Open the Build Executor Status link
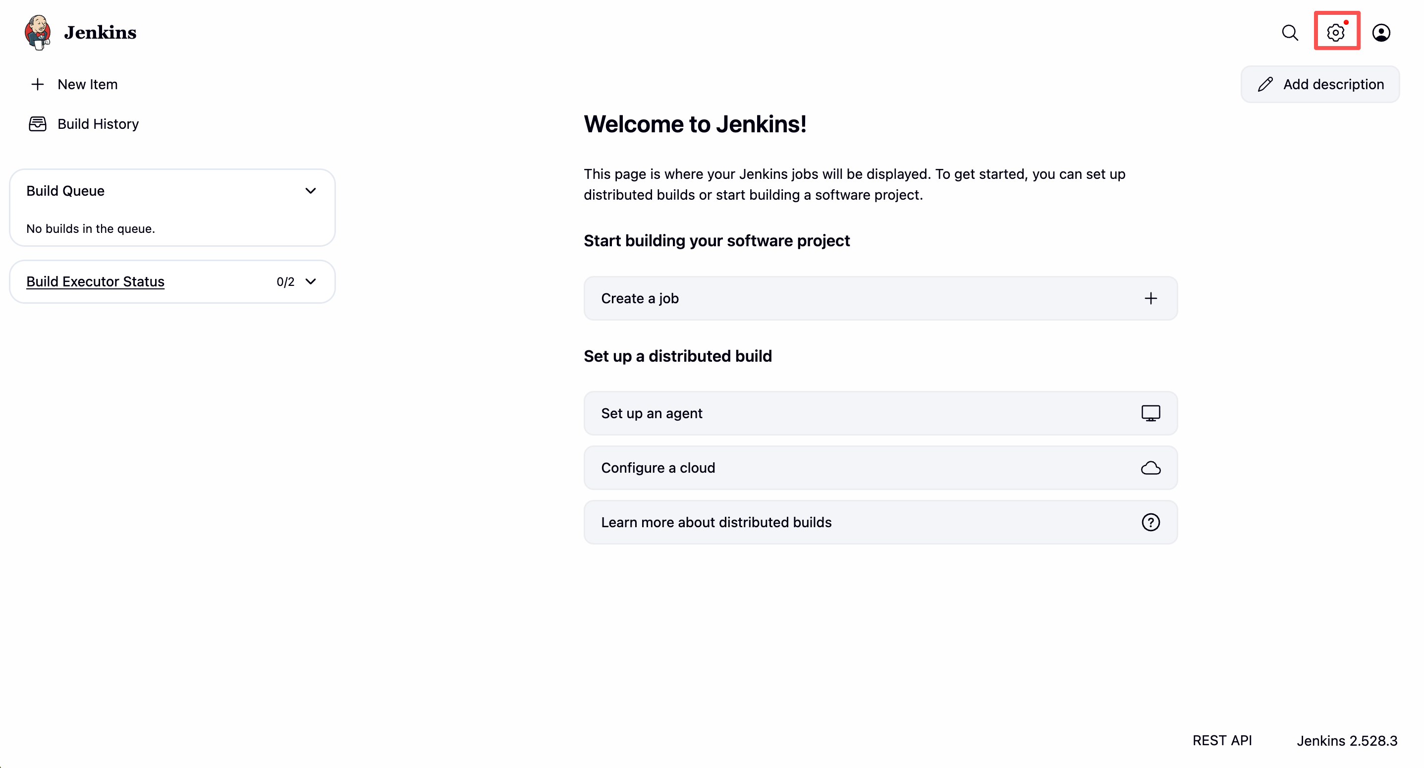Screen dimensions: 1424x768 click(x=95, y=281)
